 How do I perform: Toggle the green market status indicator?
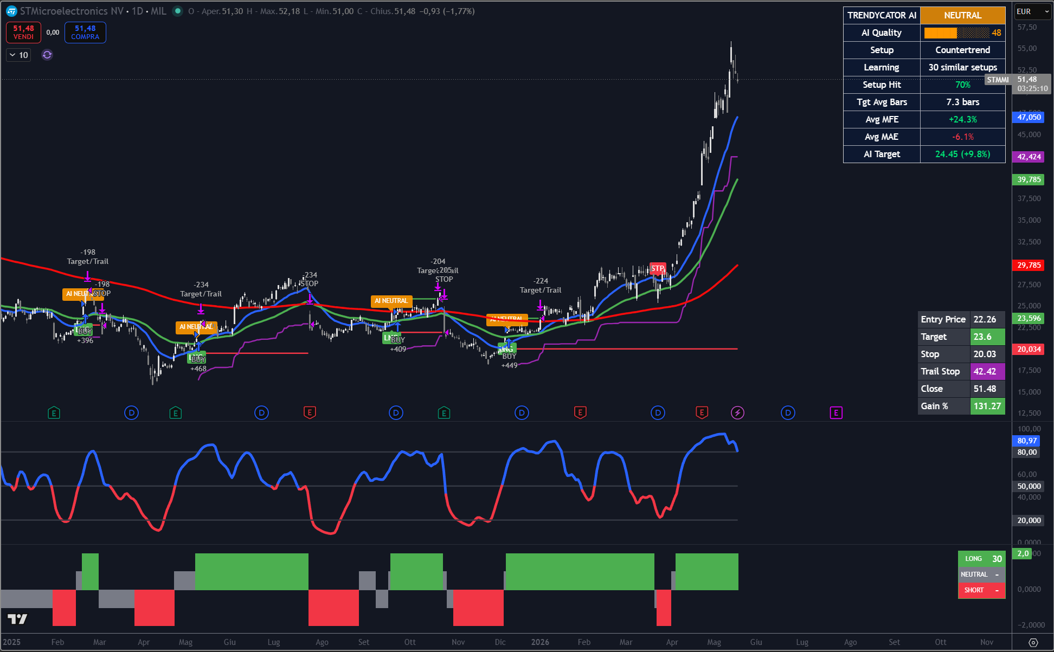tap(177, 11)
